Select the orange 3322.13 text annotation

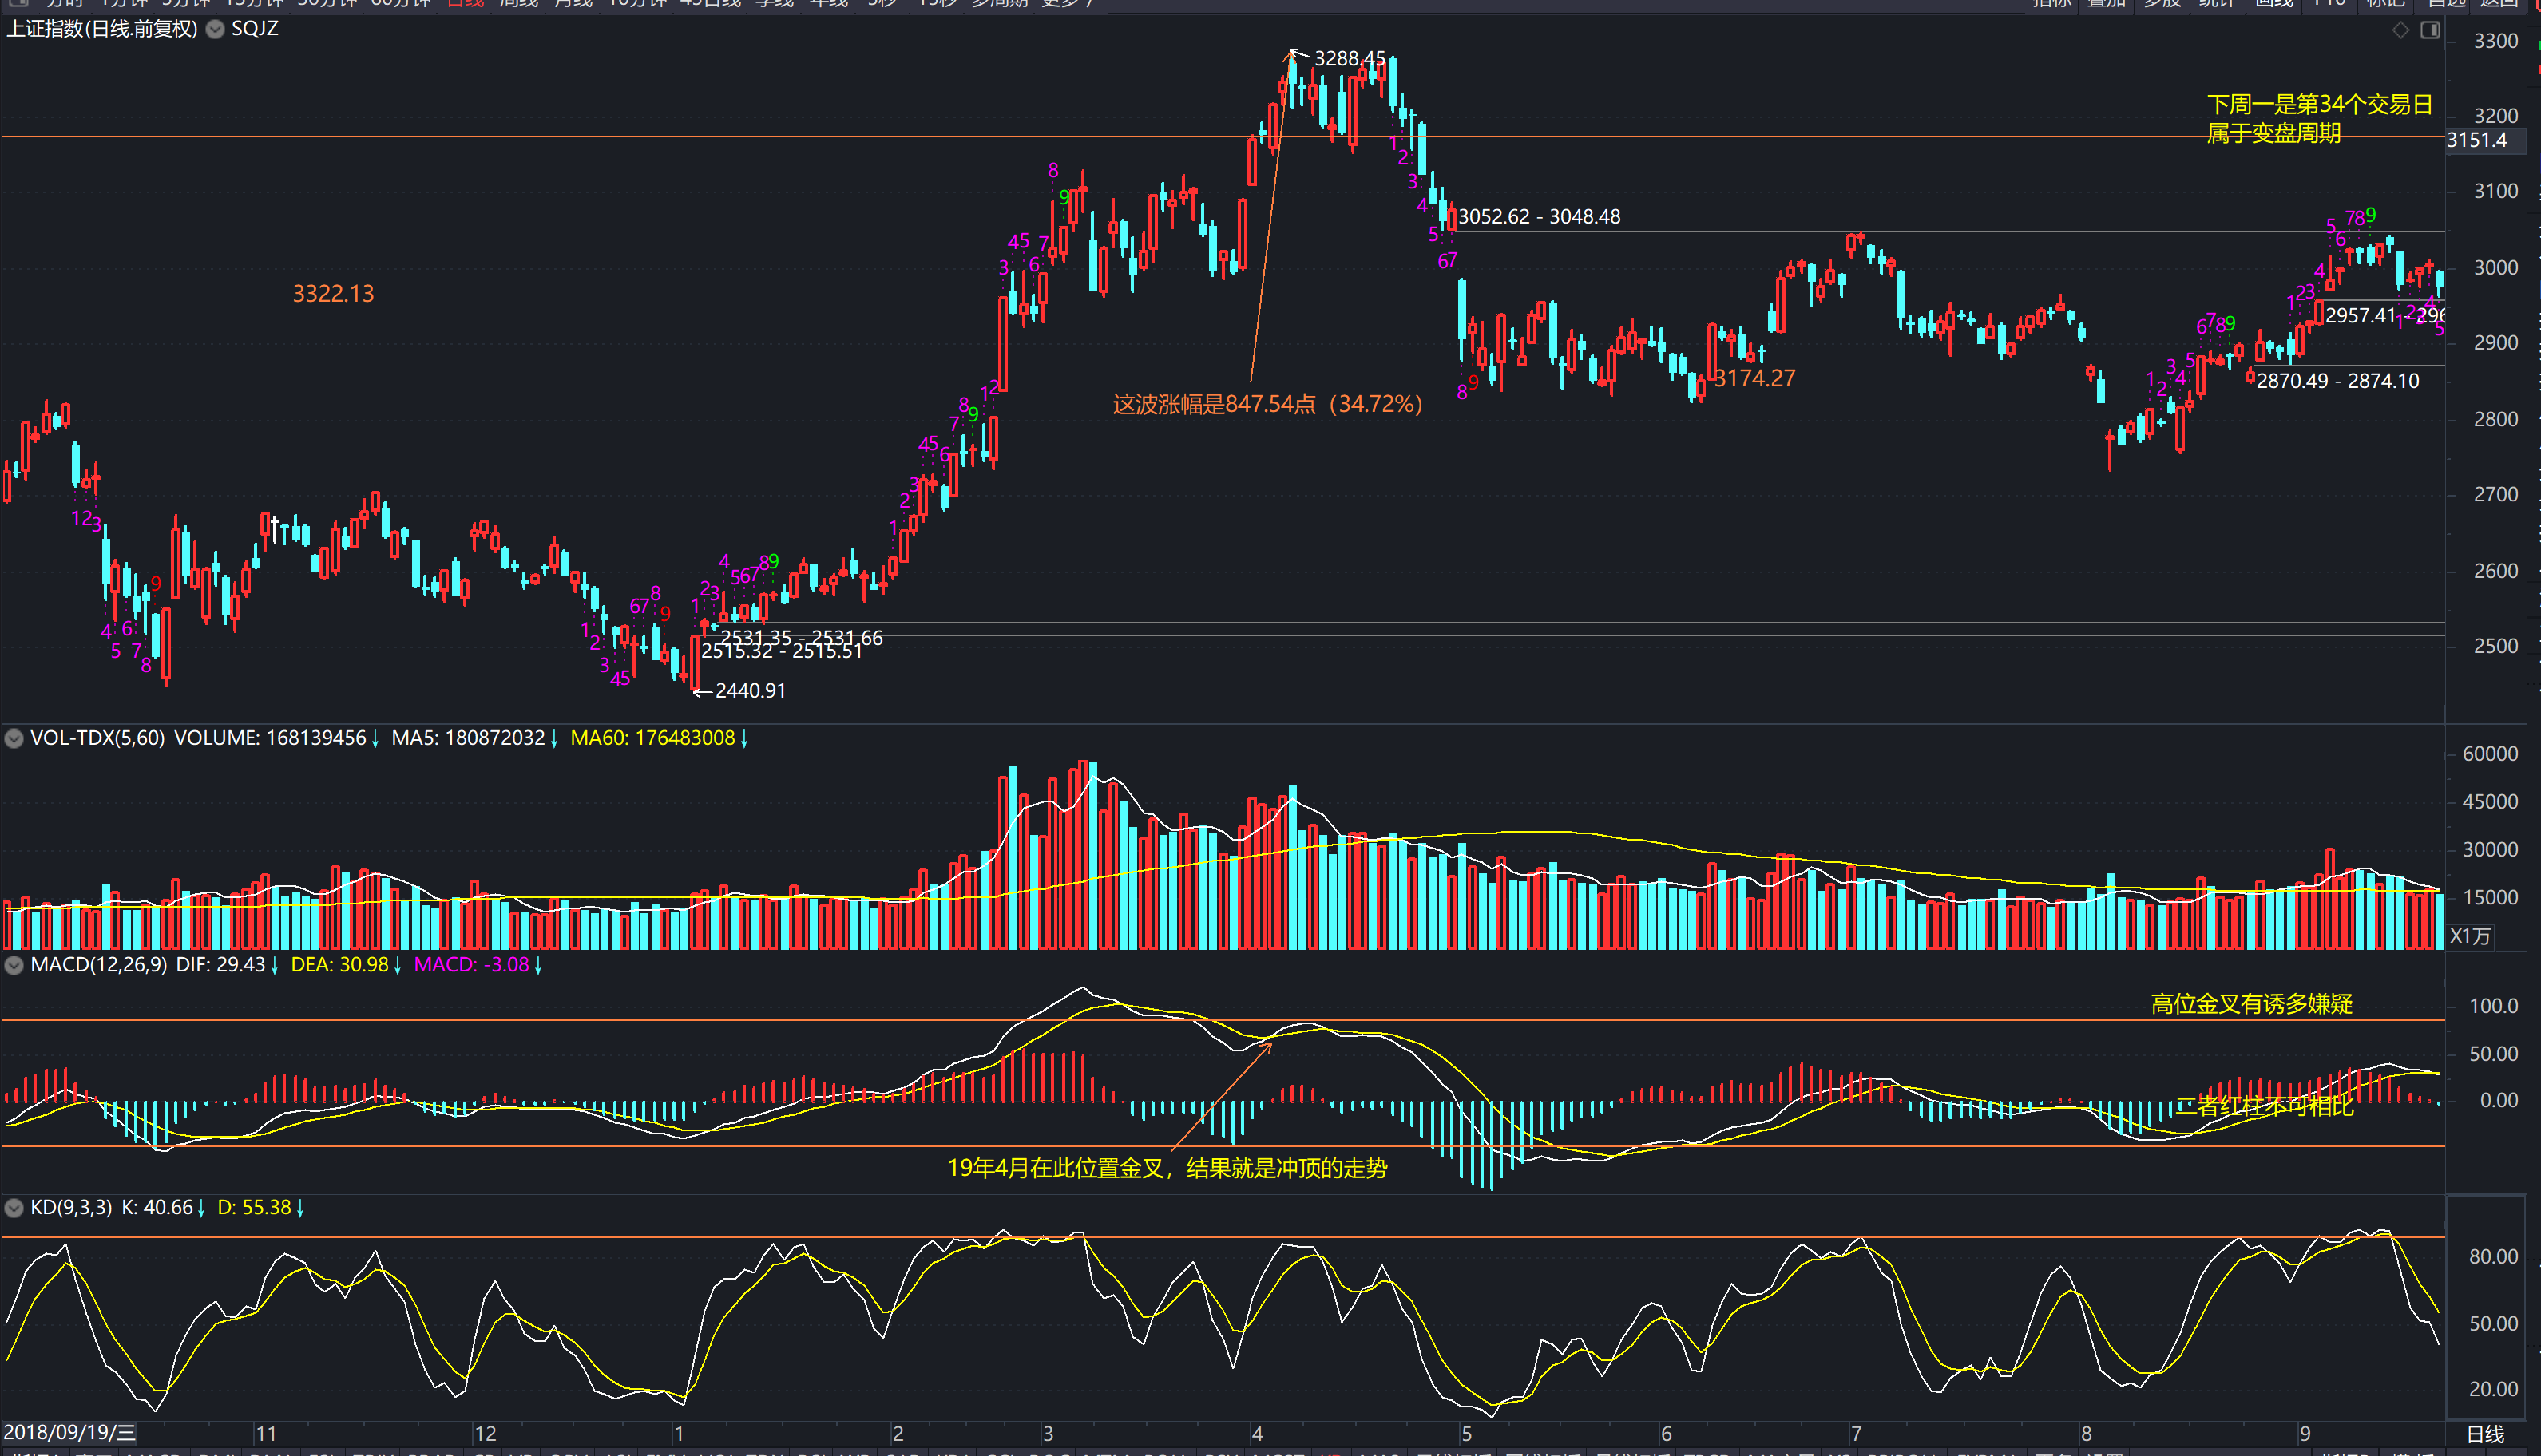[333, 293]
